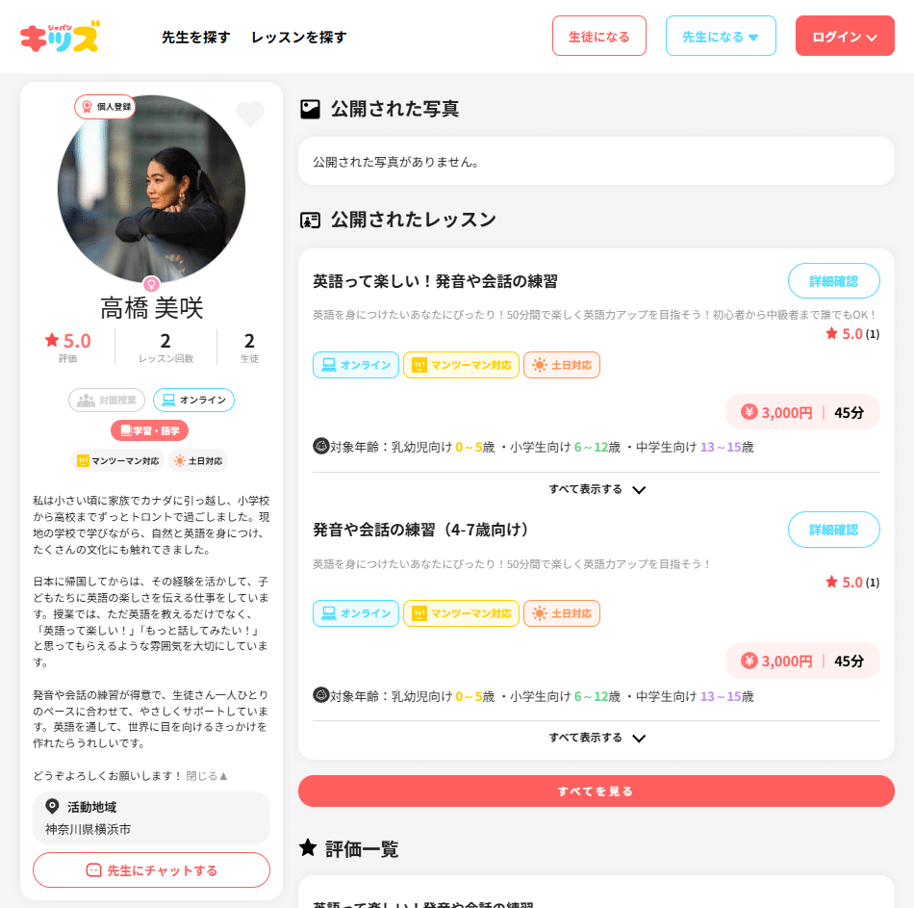Click the photo icon beside 公開された写真
Viewport: 914px width, 908px height.
click(310, 109)
